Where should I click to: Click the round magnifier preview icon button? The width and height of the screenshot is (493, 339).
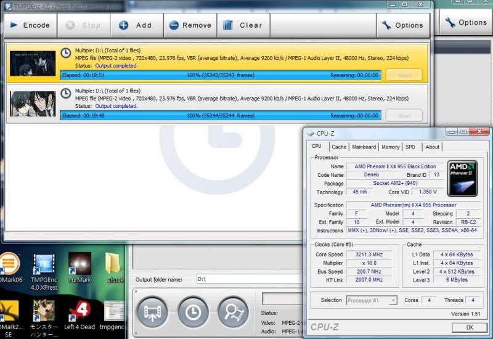[x=234, y=312]
